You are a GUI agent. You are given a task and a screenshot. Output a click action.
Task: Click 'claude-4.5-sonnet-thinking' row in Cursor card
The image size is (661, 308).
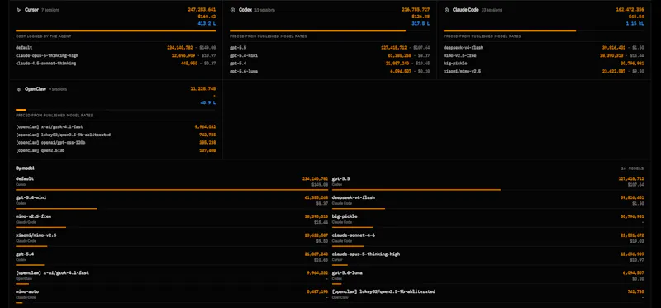116,64
